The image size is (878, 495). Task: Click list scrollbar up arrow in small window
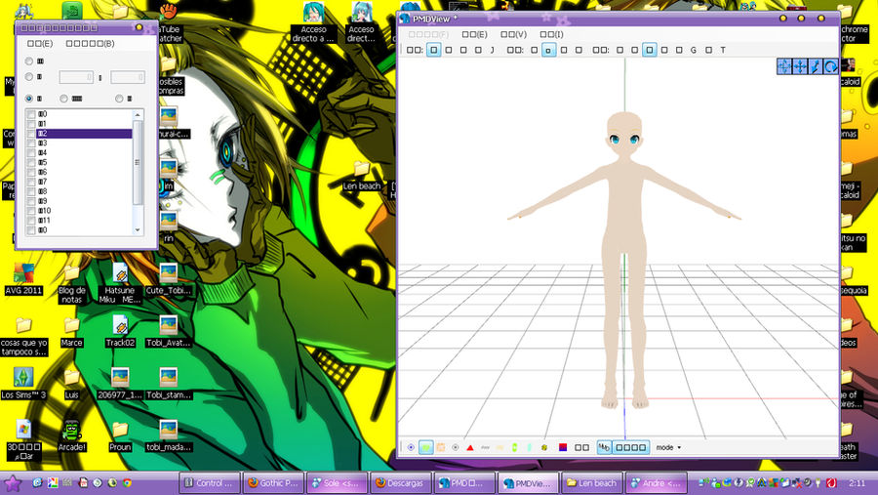click(x=138, y=115)
